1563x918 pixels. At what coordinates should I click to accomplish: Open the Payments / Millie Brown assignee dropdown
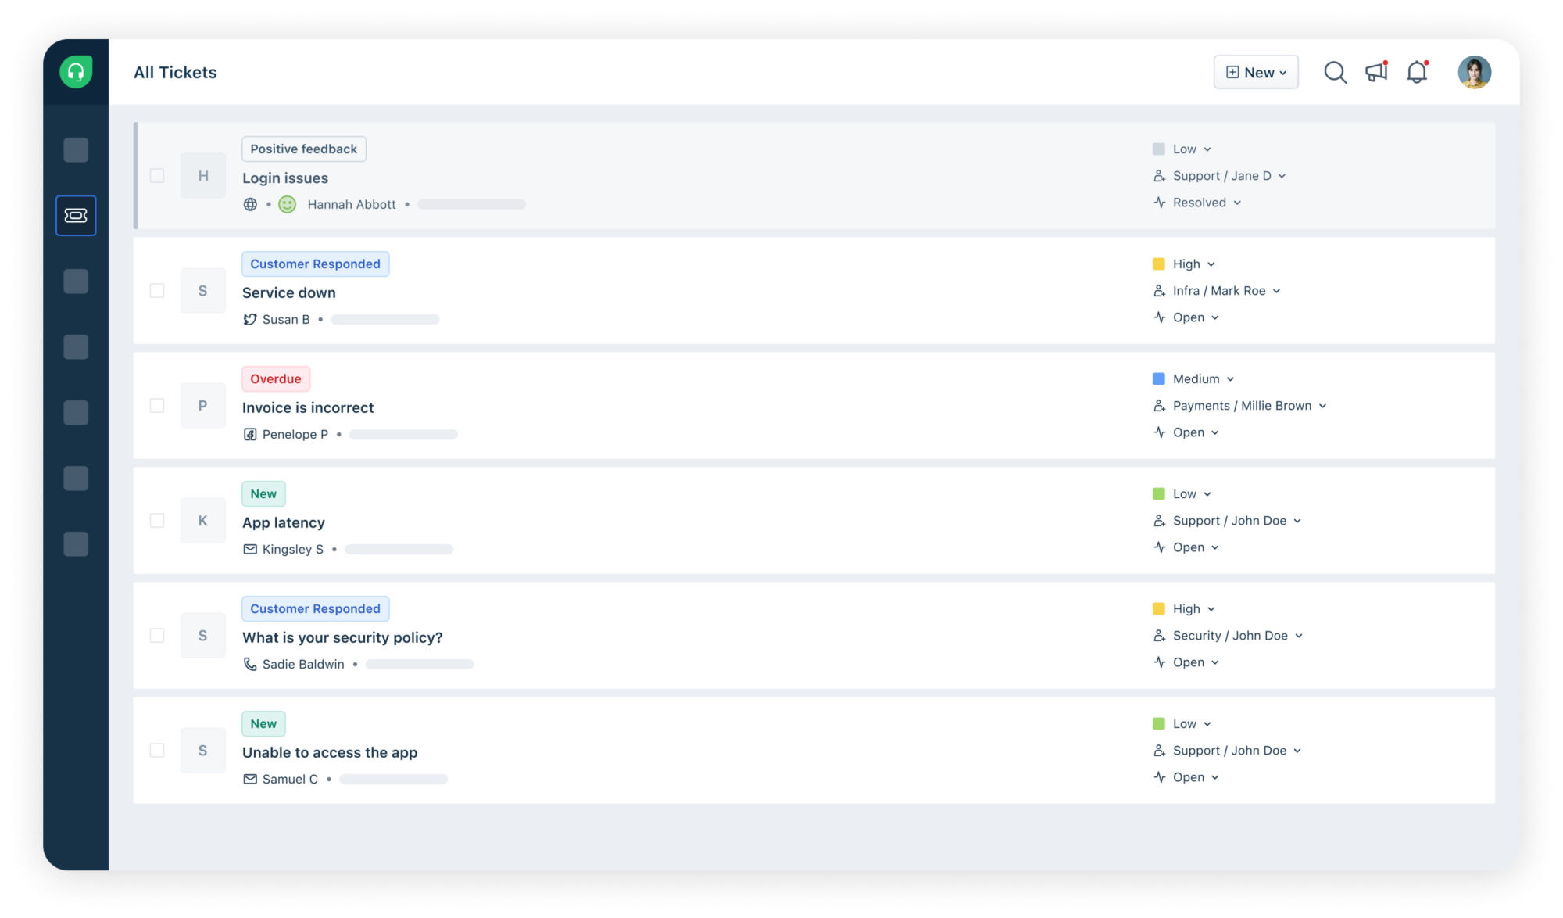tap(1241, 405)
